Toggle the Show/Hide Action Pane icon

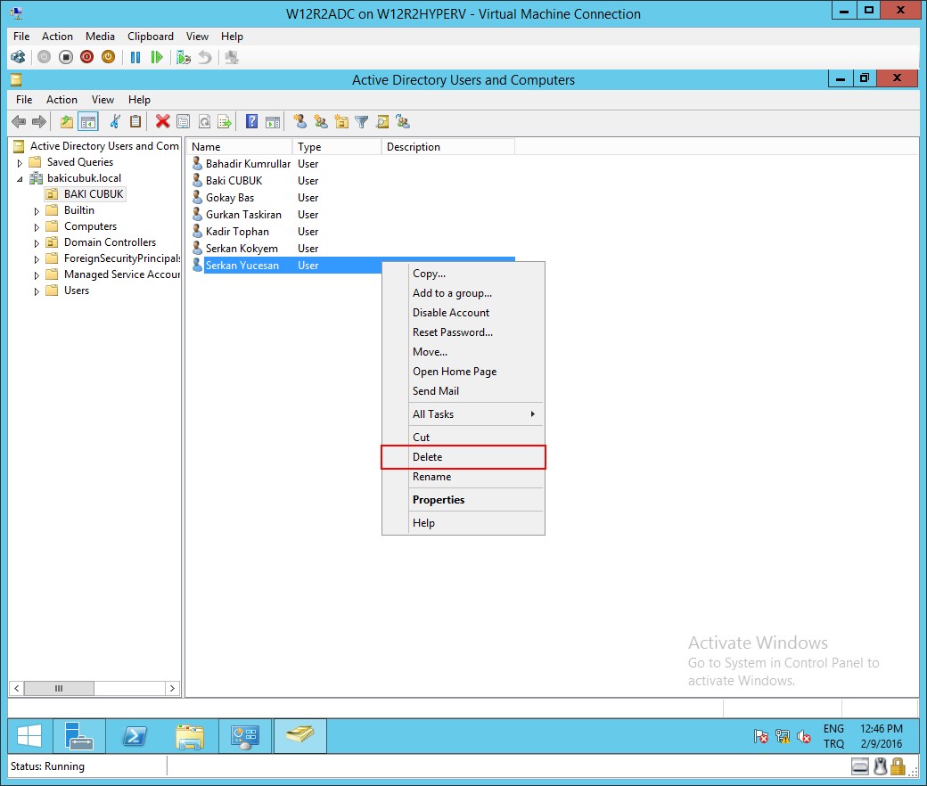click(x=273, y=122)
